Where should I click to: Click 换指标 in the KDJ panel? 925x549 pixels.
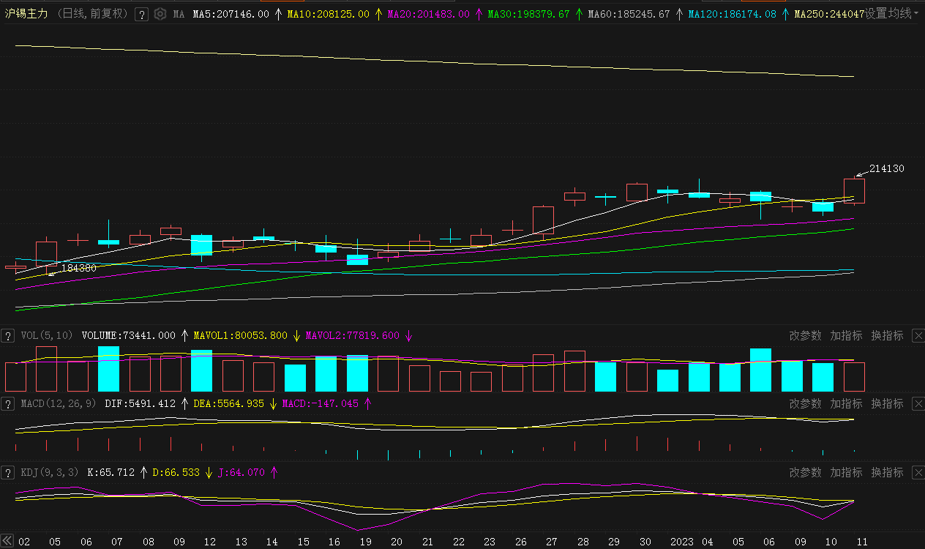pyautogui.click(x=887, y=473)
